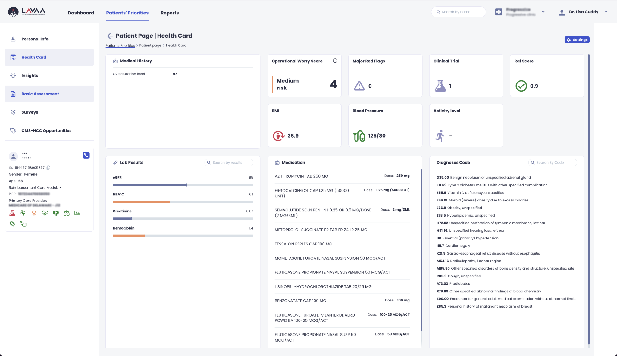Click the heartbeat condition icon
The height and width of the screenshot is (356, 617).
[x=45, y=213]
